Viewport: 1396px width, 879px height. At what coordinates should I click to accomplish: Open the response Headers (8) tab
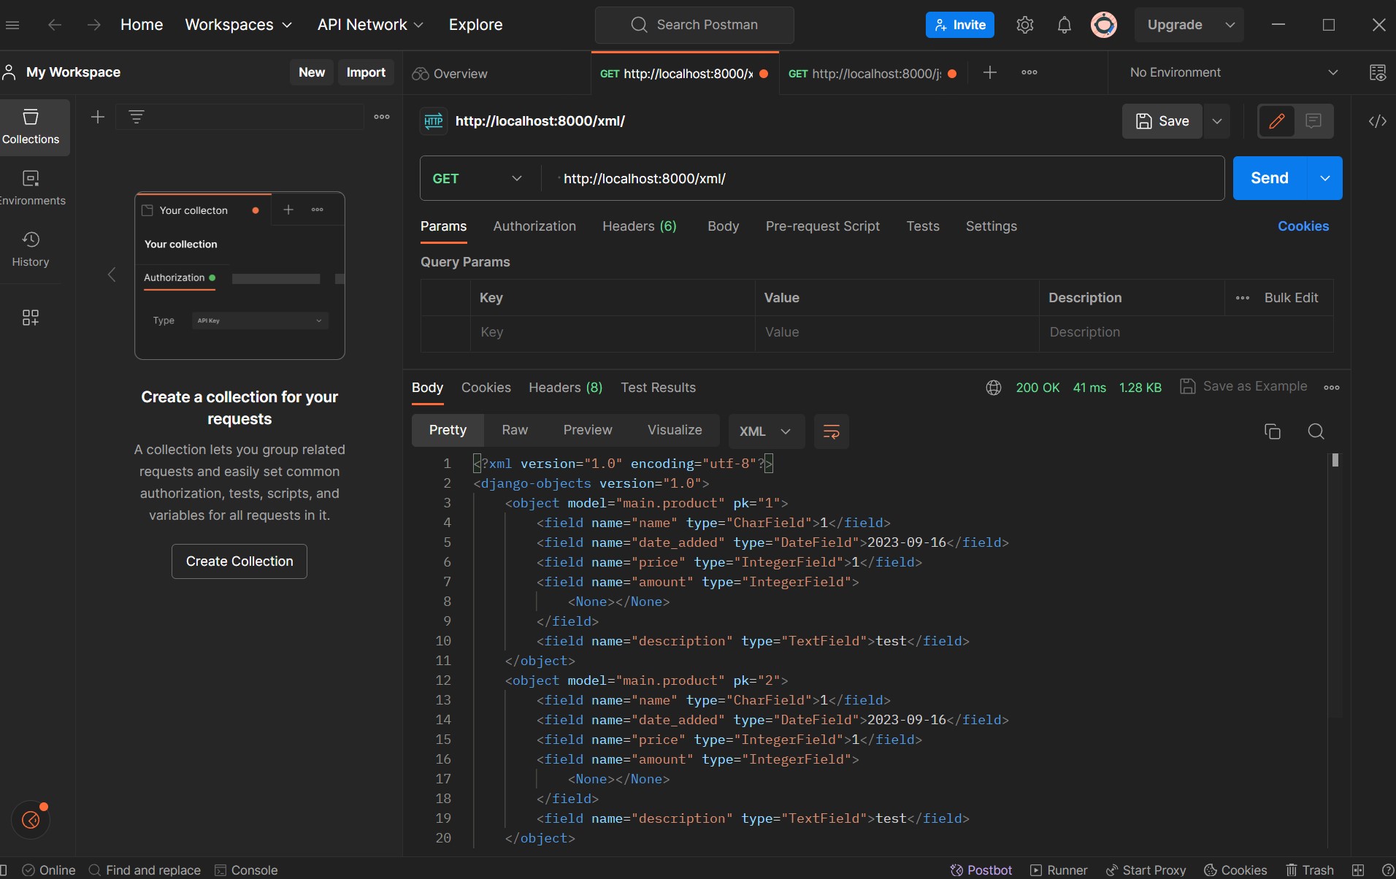566,388
